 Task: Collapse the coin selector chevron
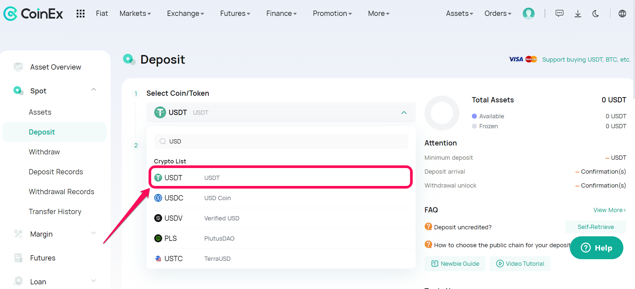404,113
